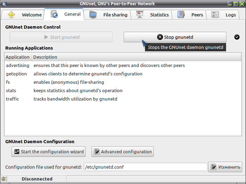Viewport: 246px width, 184px height.
Task: Sort by the Application column header
Action: point(18,57)
